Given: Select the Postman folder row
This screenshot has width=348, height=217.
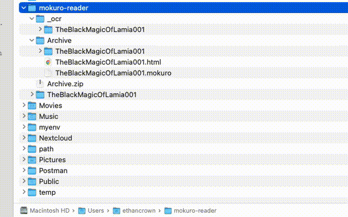Looking at the screenshot, I should point(184,171).
